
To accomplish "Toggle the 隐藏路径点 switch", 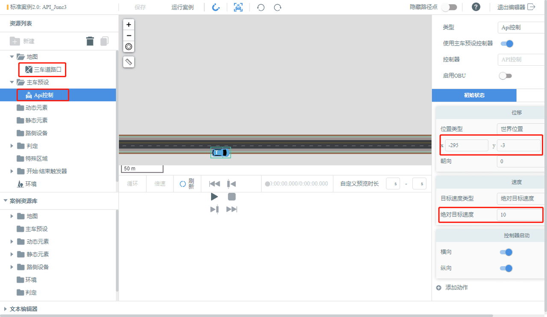I will 449,7.
